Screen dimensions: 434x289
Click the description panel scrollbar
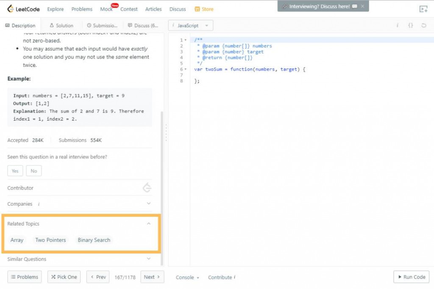pos(162,188)
